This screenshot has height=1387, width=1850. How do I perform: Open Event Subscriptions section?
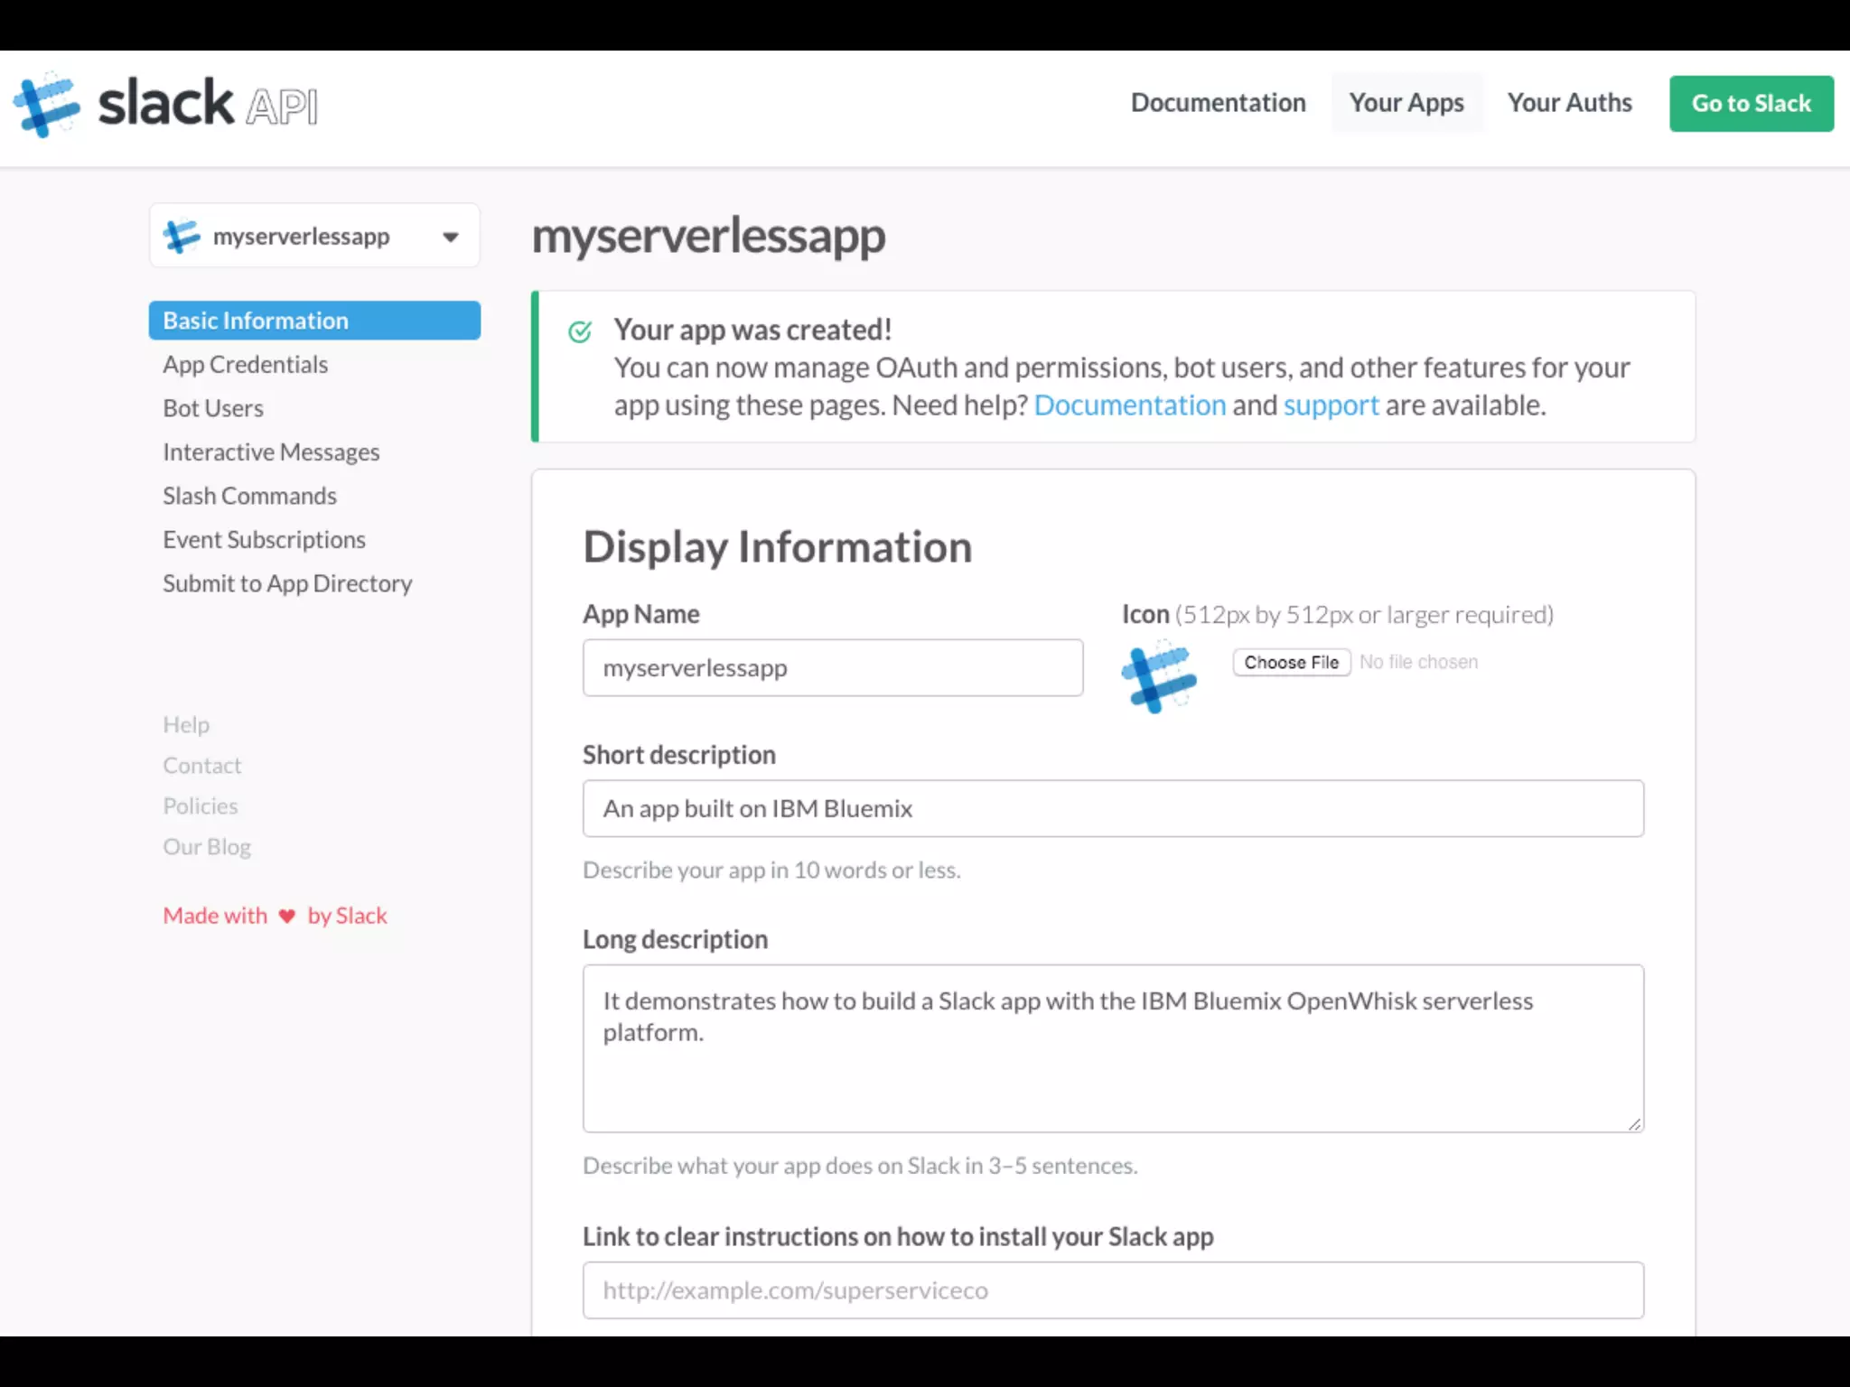[x=264, y=540]
